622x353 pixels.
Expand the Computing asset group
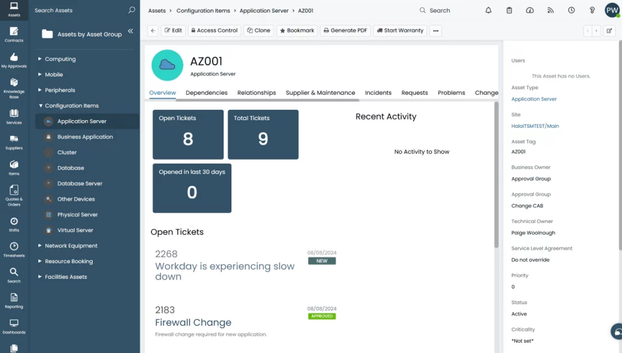pyautogui.click(x=40, y=59)
